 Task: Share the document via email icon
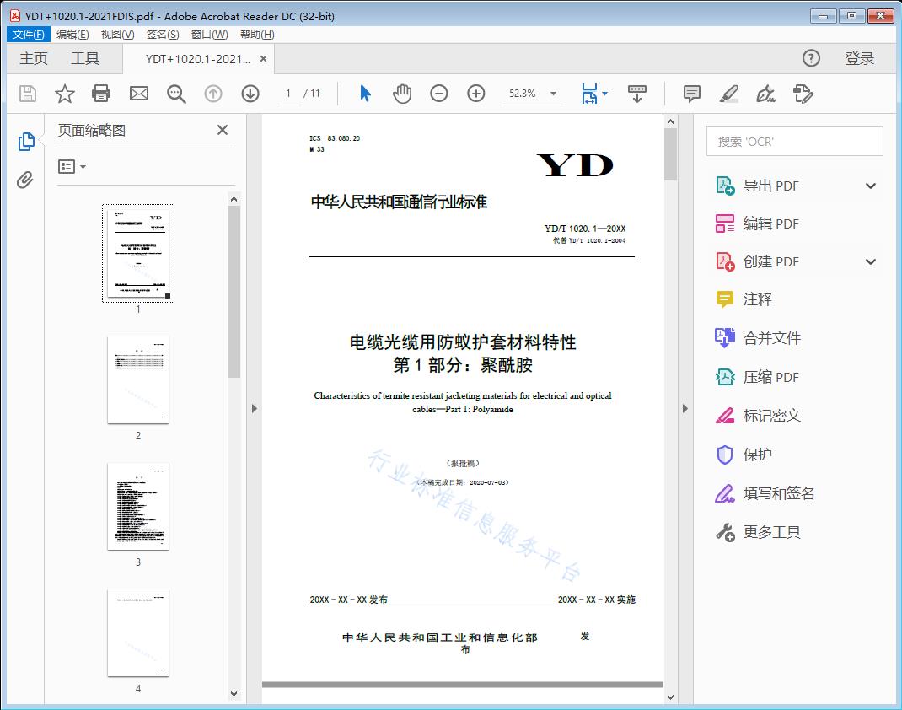138,94
